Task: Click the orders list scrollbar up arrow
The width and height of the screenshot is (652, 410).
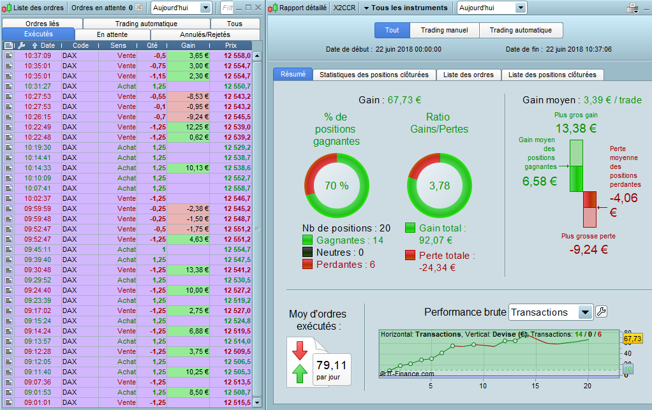Action: pyautogui.click(x=257, y=55)
